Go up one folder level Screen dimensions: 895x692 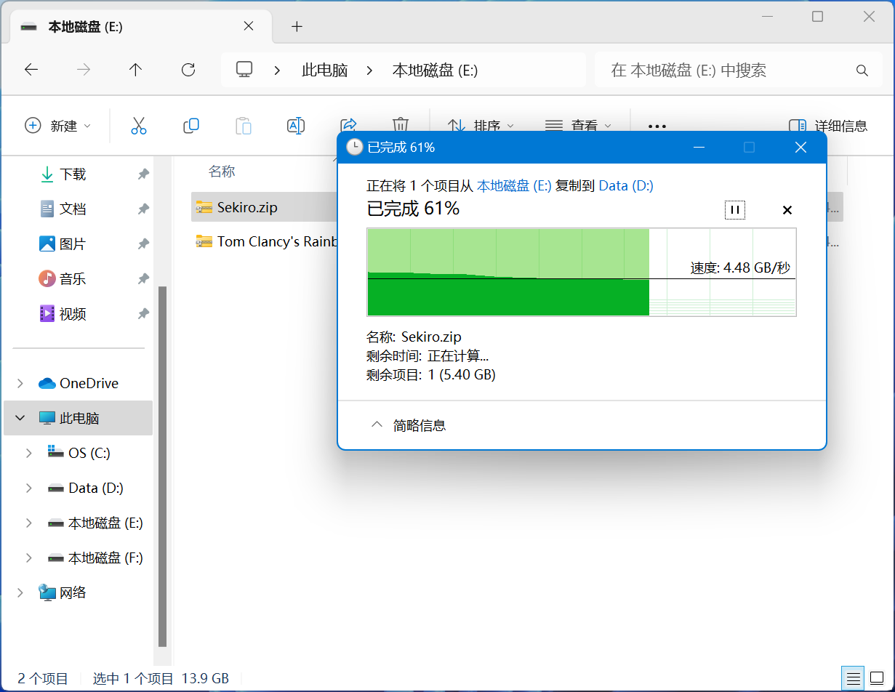(x=135, y=70)
